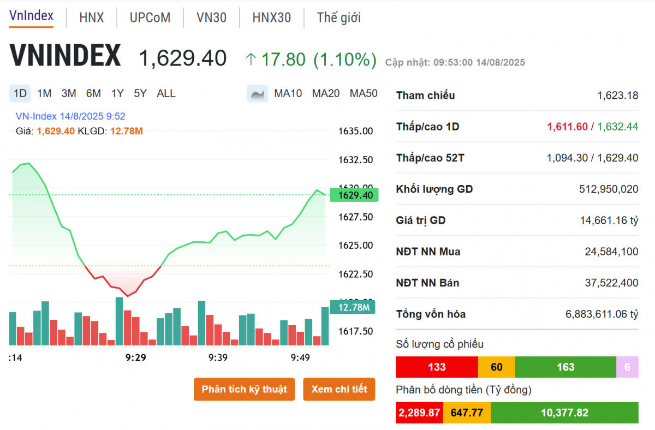Enable the MA10 moving average
Screen dimensions: 655x430
(288, 93)
